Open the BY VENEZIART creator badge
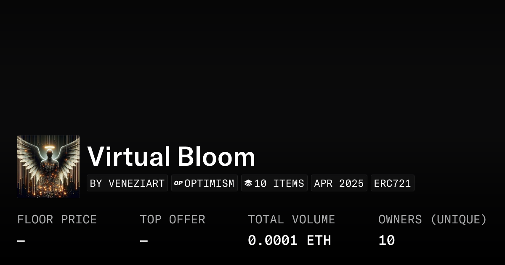The image size is (505, 265). 127,183
